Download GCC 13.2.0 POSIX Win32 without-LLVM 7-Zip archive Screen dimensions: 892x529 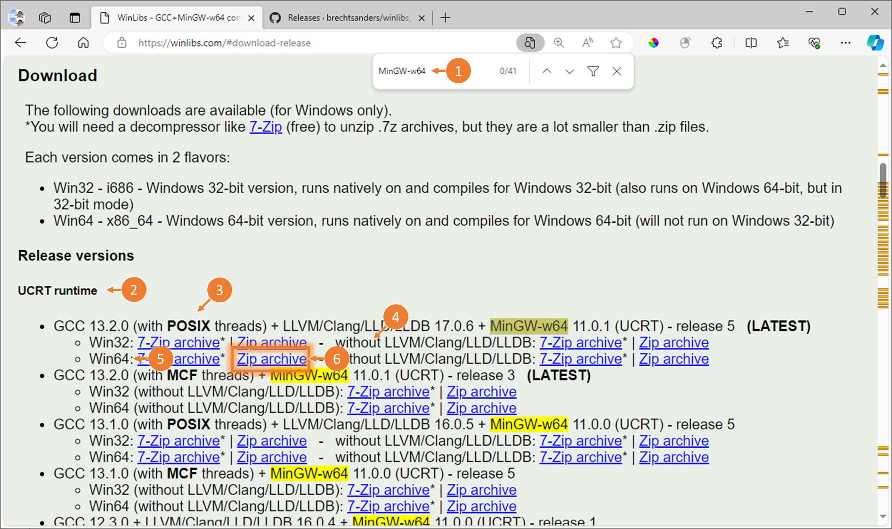pyautogui.click(x=581, y=342)
